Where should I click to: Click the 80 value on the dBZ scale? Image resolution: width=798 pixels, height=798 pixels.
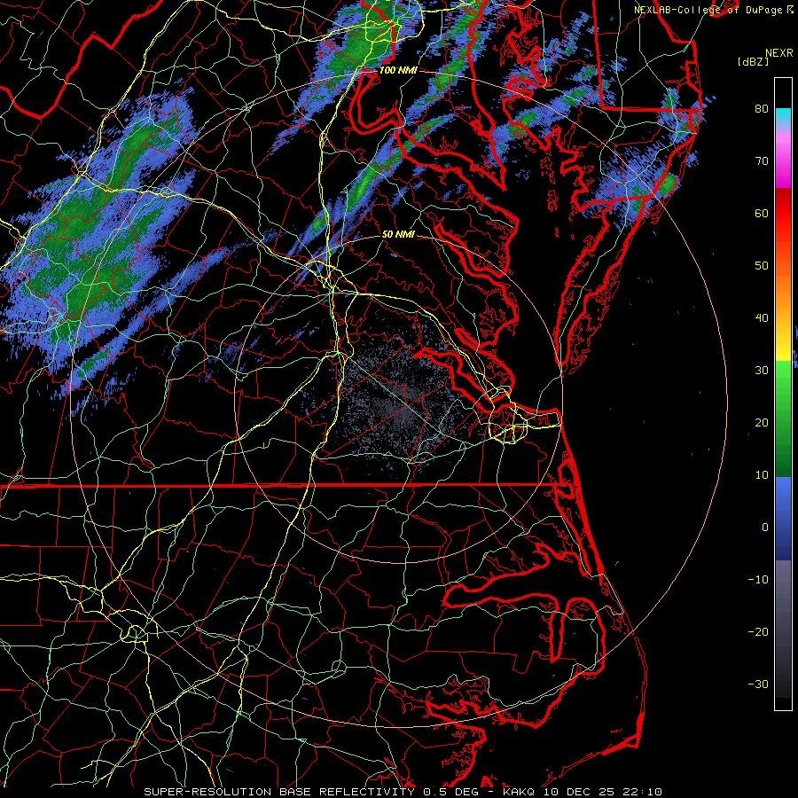click(x=762, y=108)
